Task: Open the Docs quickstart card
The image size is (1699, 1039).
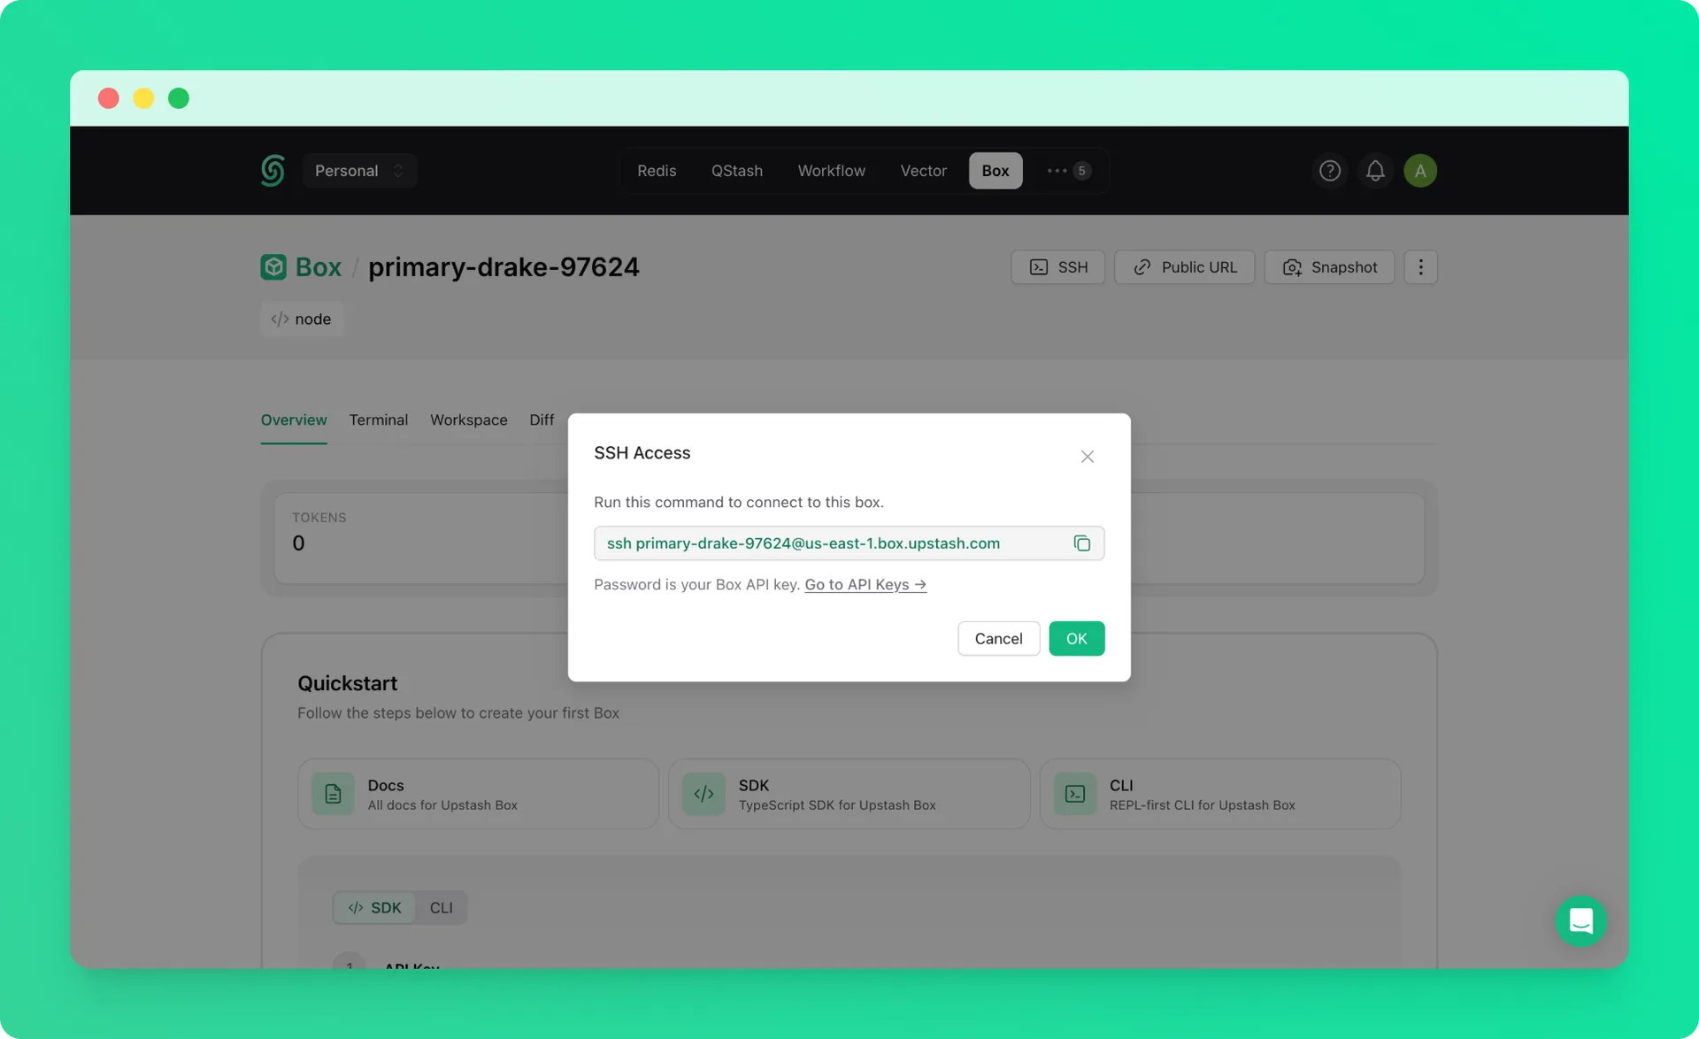Action: coord(478,794)
